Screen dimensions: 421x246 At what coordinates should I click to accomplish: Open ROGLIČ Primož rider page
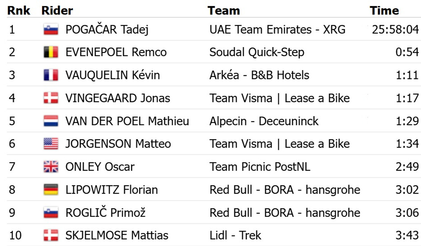(x=105, y=213)
